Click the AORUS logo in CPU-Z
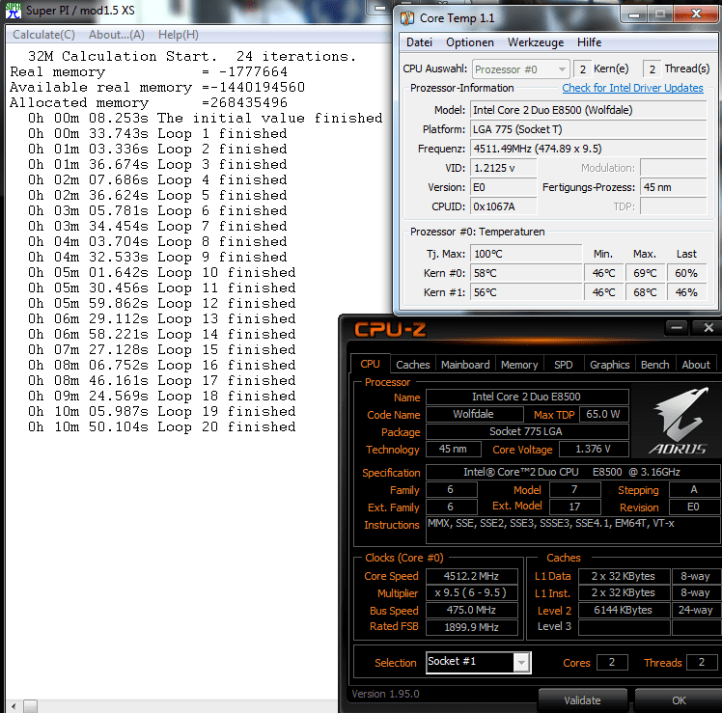The image size is (722, 713). 678,421
